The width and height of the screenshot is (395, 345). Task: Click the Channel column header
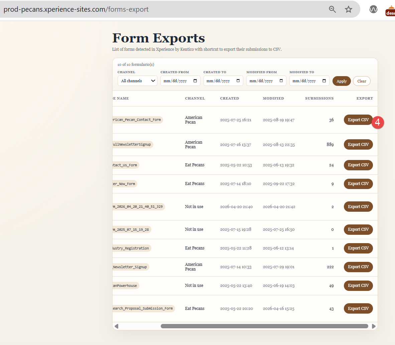click(x=195, y=99)
